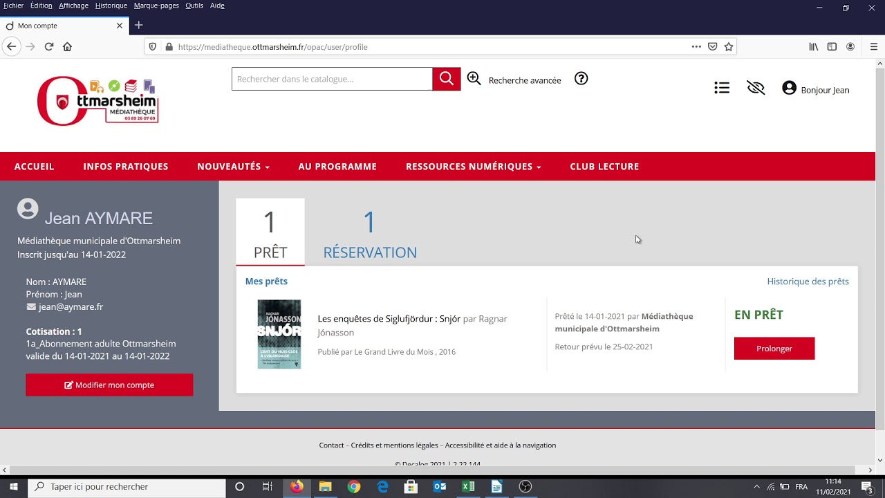Screen dimensions: 885x498
Task: Save the page to Pocket
Action: tap(713, 46)
